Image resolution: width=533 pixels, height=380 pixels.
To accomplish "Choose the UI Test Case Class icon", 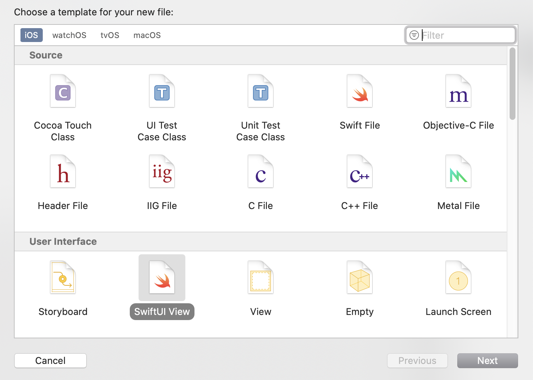I will (162, 91).
